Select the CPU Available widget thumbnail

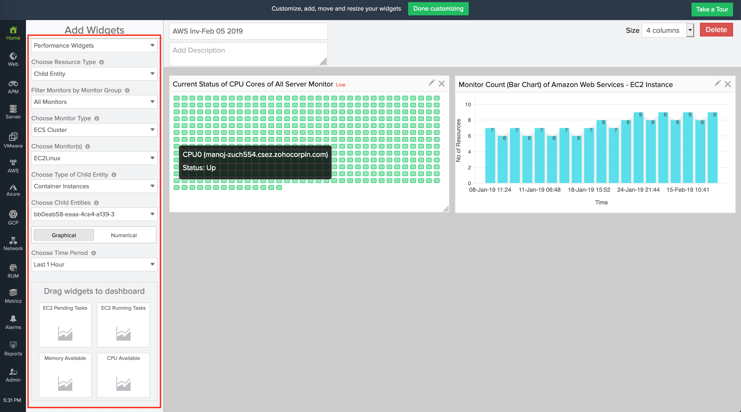point(123,375)
